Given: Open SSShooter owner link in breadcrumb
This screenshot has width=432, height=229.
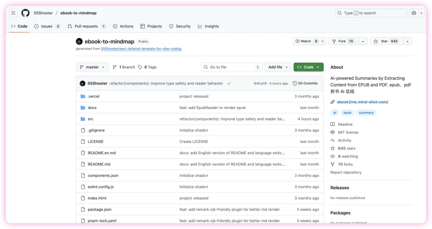Looking at the screenshot, I should [x=43, y=13].
